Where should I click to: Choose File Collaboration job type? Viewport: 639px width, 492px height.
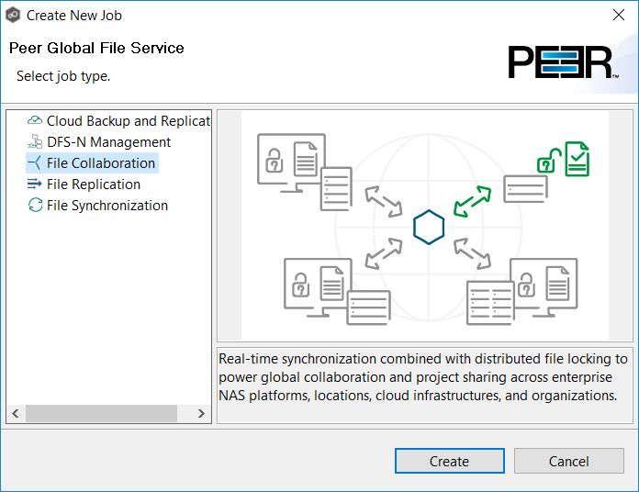pos(101,163)
